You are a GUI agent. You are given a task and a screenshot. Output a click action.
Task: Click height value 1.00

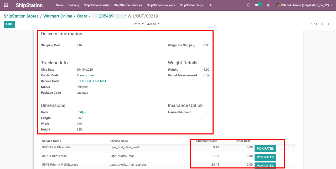click(x=79, y=129)
